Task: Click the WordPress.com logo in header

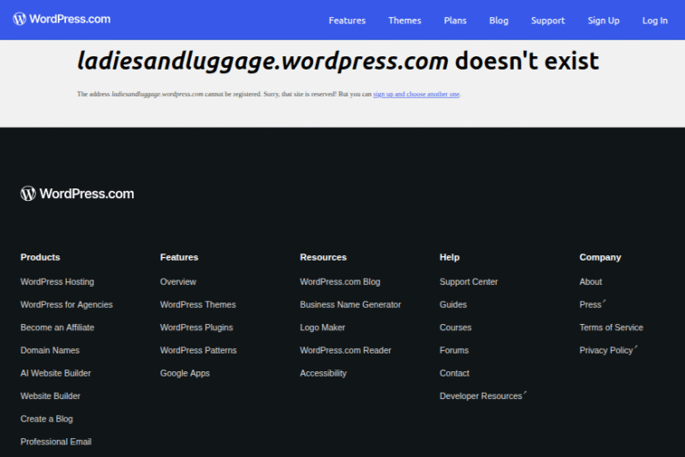Action: pos(62,19)
